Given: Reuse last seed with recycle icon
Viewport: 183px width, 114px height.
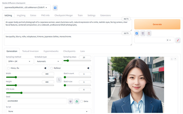Looking at the screenshot, I should point(77,101).
